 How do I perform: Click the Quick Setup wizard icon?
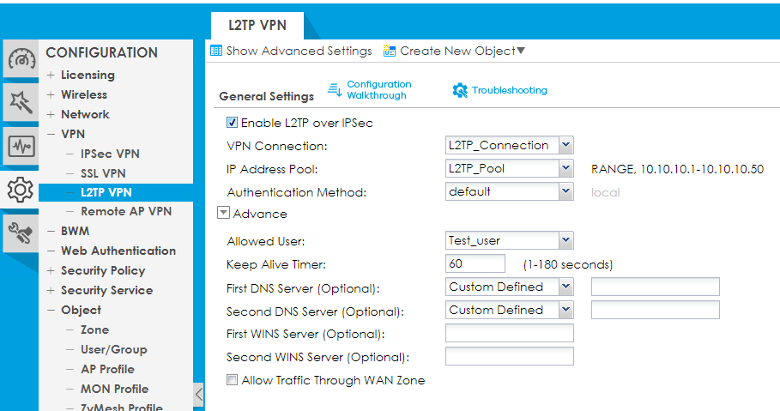coord(21,102)
